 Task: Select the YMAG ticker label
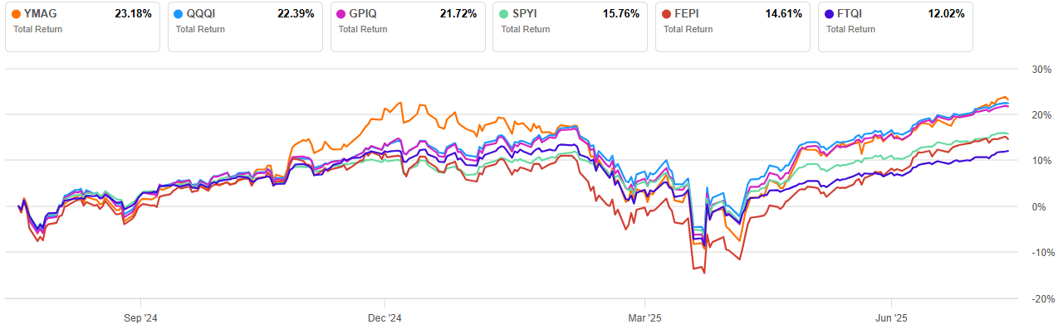(x=42, y=15)
